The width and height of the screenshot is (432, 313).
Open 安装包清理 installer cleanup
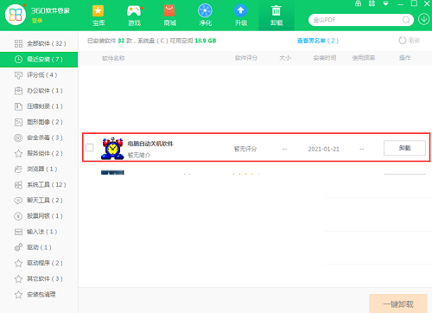(39, 294)
